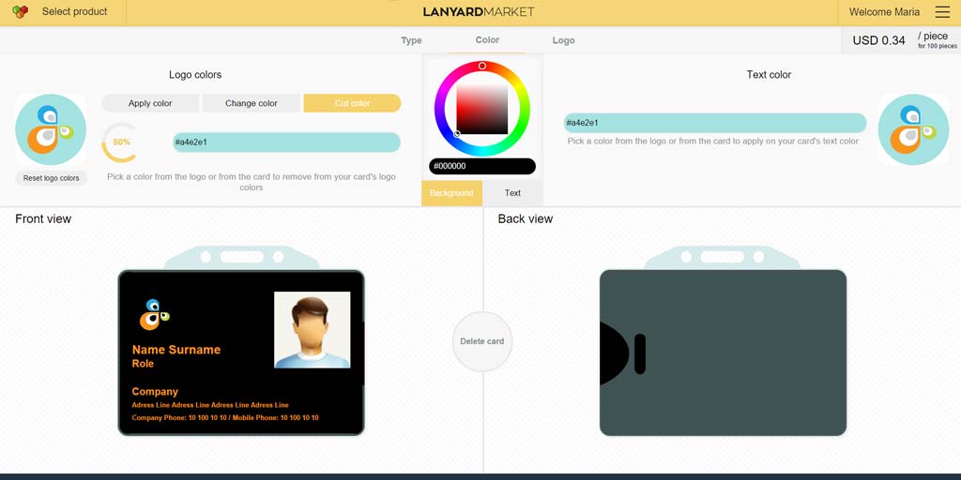Click the logo preview in Text color panel
Screen dimensions: 961x480
(x=913, y=129)
